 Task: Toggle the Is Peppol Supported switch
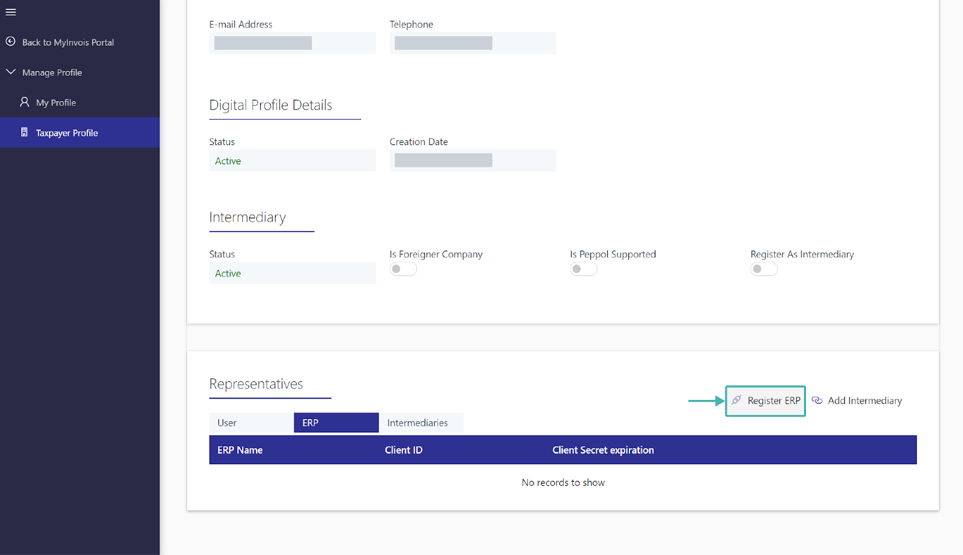[584, 269]
